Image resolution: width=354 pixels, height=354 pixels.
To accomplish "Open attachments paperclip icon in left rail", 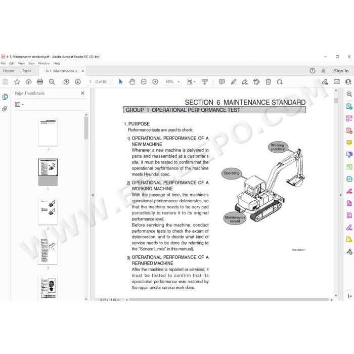I will (x=5, y=109).
